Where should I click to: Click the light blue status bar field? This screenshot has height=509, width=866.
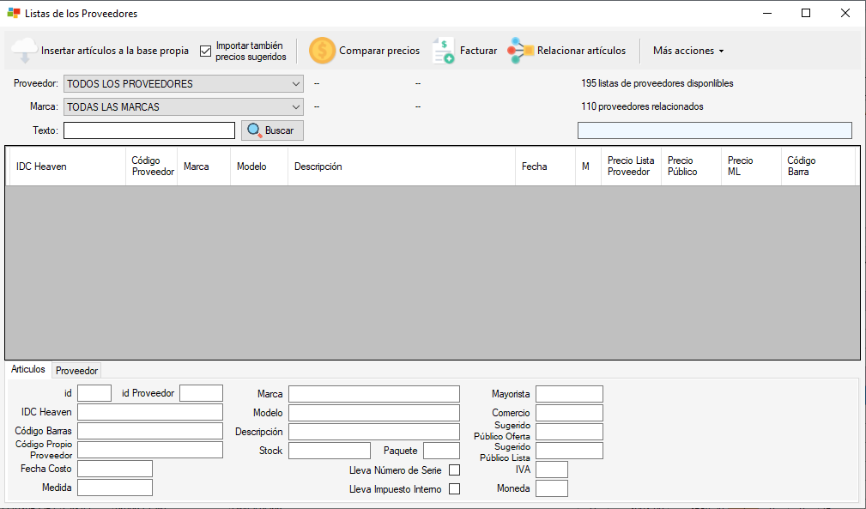tap(715, 130)
